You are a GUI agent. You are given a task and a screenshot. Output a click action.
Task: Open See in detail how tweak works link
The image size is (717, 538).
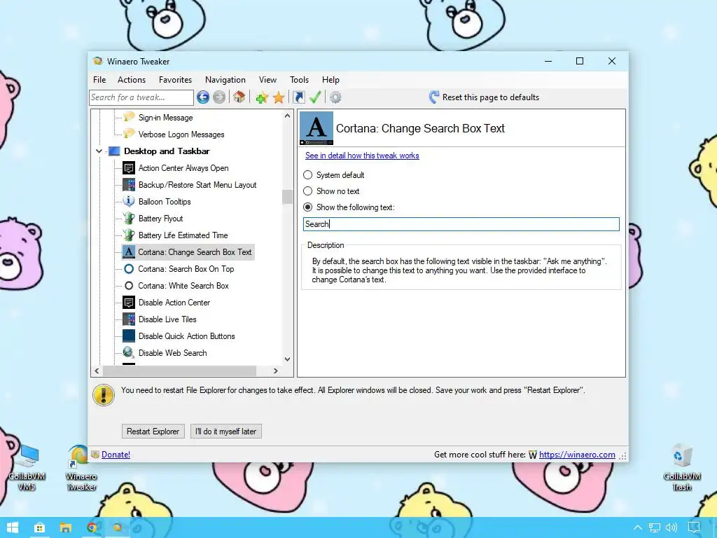tap(362, 155)
